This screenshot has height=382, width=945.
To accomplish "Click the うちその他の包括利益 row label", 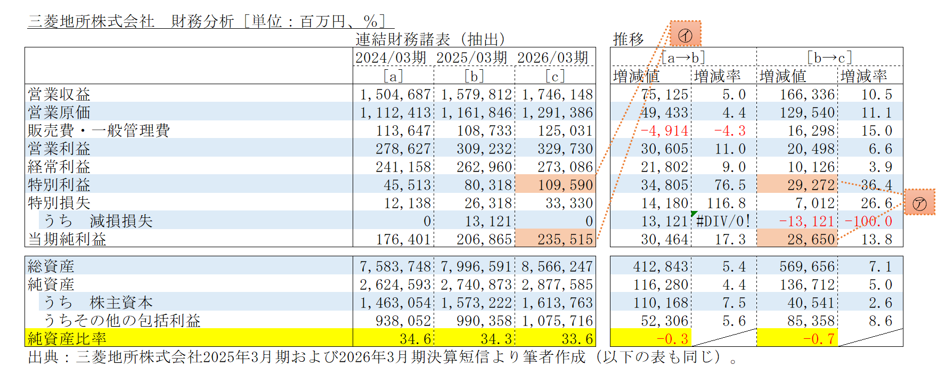I will pos(122,321).
